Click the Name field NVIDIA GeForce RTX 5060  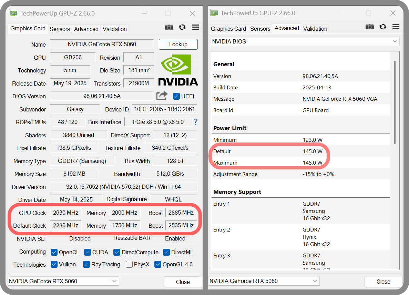coord(102,44)
